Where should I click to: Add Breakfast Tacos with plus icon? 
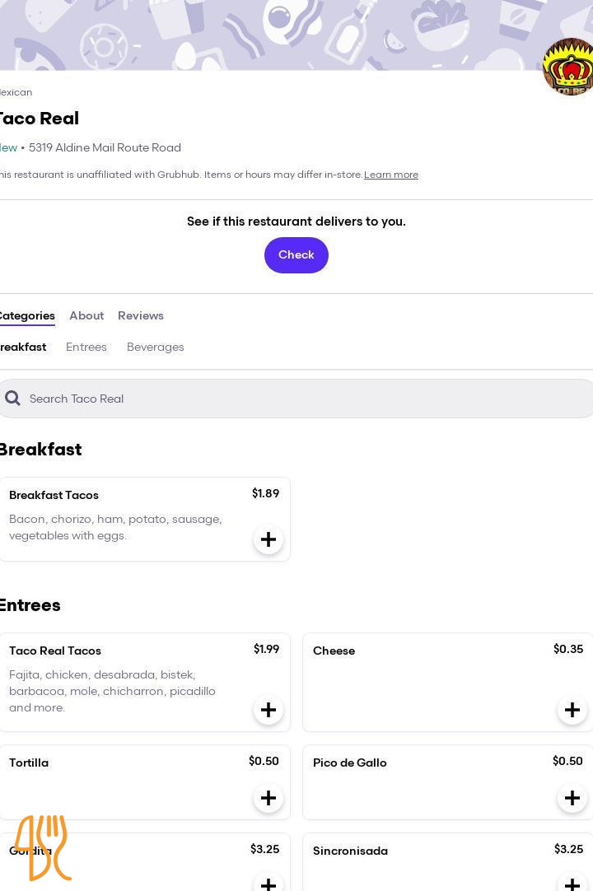click(x=268, y=539)
